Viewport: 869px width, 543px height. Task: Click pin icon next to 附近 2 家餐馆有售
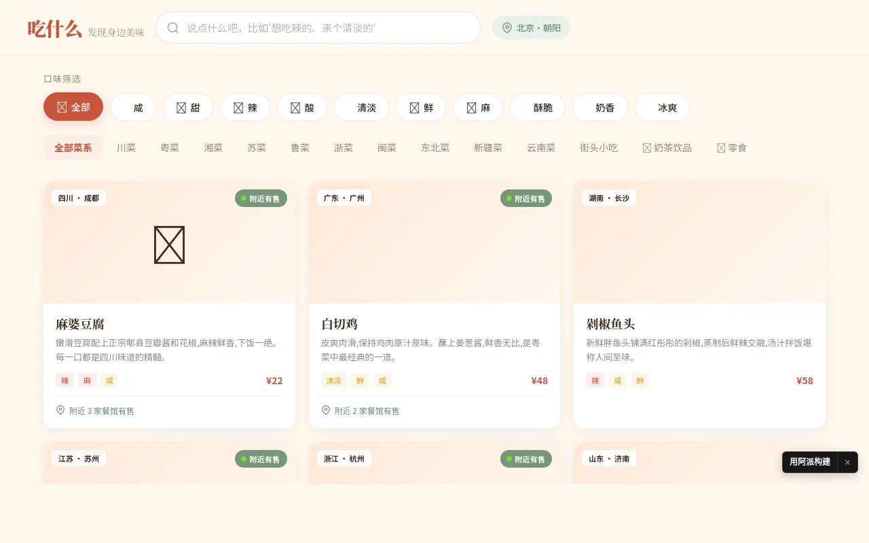point(326,410)
